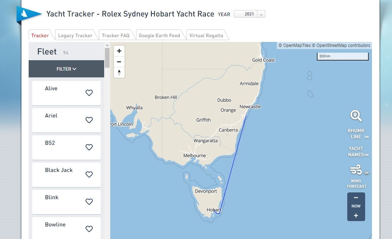Click the heart icon beside Bowline
Image resolution: width=392 pixels, height=239 pixels.
pyautogui.click(x=89, y=229)
